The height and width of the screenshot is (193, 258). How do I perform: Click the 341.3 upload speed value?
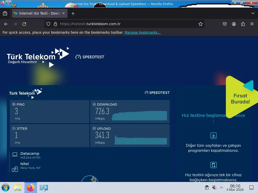pos(102,135)
